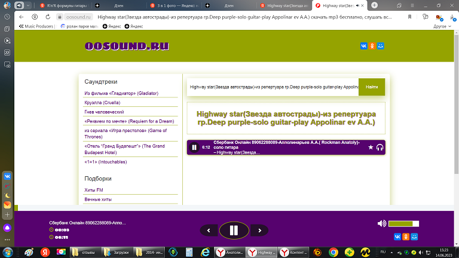Share to Moi Mir in the bottom player bar
Viewport: 459px width, 258px height.
[414, 236]
